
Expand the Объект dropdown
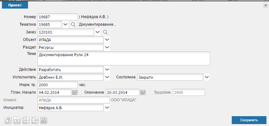(x=107, y=40)
